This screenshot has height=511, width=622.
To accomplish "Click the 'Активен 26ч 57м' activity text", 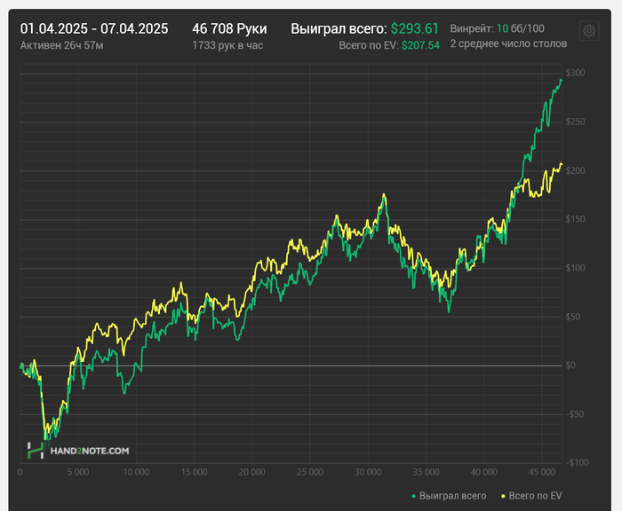I will 61,45.
